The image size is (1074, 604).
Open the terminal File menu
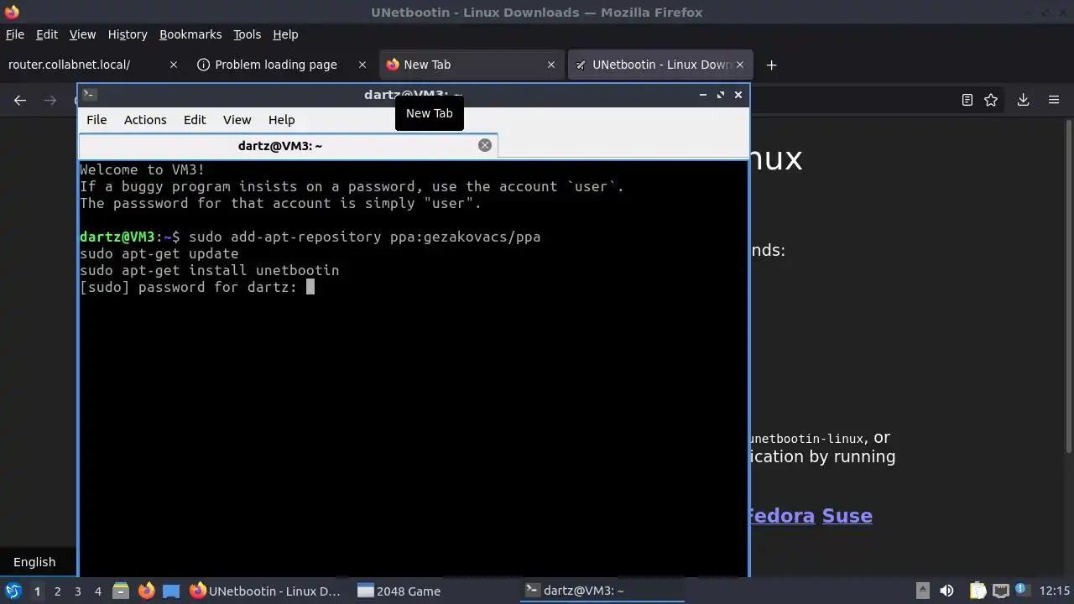coord(96,120)
